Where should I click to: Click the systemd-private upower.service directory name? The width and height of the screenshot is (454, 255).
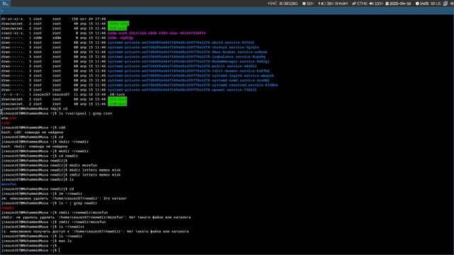182,90
